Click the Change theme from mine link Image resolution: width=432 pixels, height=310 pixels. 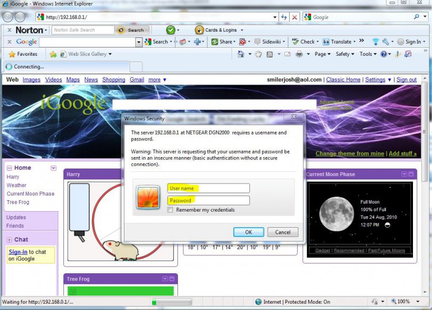point(350,154)
